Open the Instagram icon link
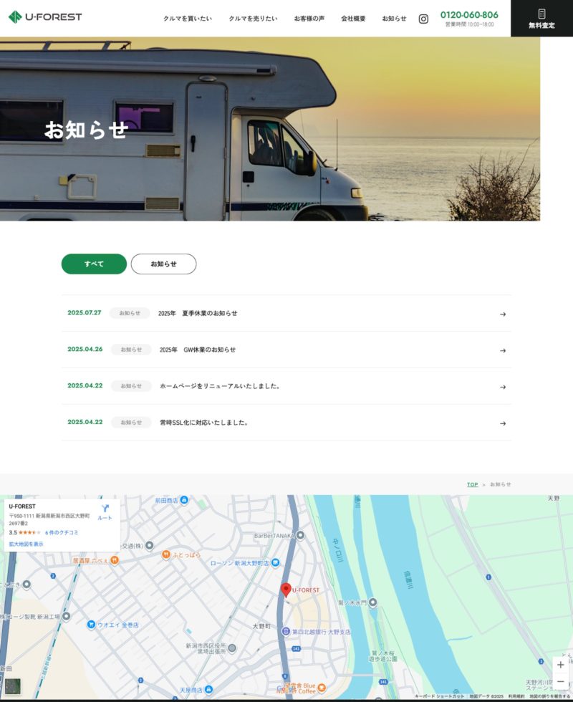Screen dimensions: 573x702 click(423, 19)
